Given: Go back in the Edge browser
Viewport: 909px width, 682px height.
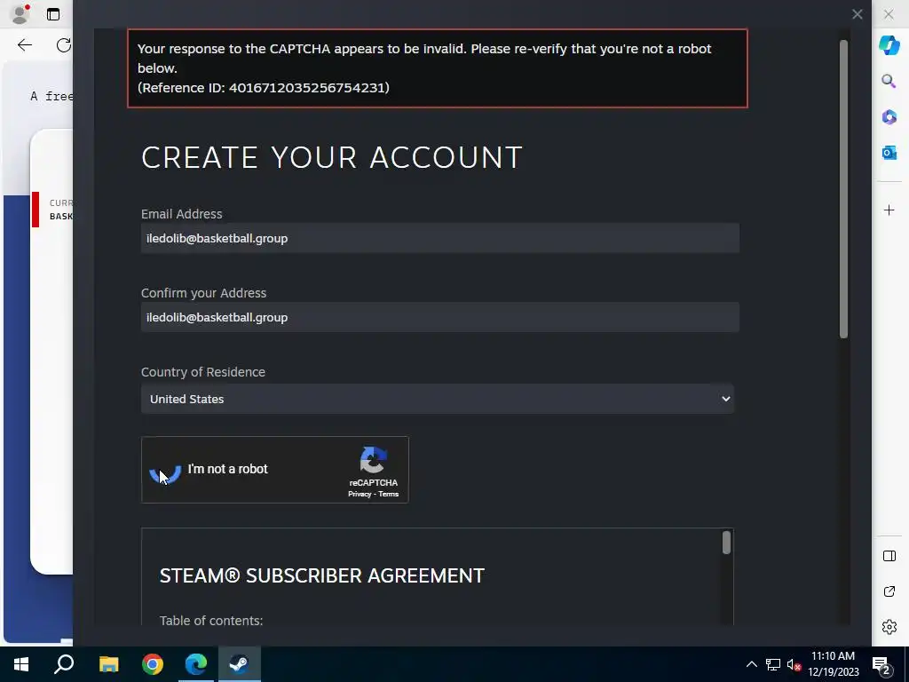Looking at the screenshot, I should coord(25,45).
